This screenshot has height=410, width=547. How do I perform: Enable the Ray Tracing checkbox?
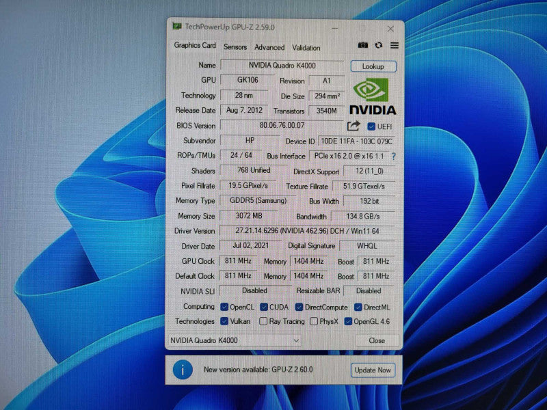(x=263, y=321)
